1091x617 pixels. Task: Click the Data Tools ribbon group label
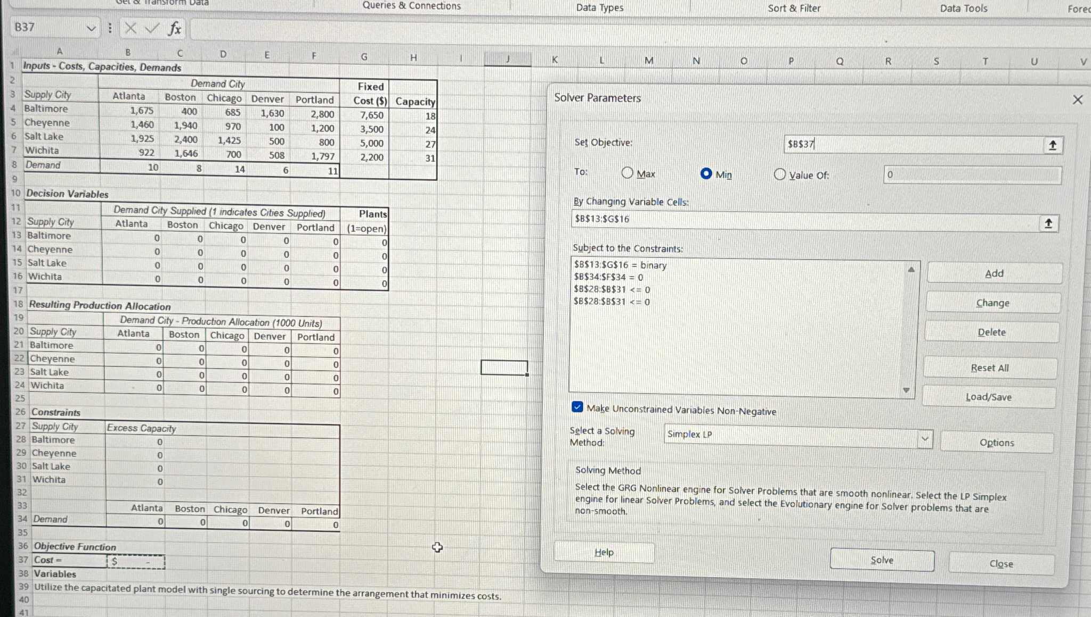coord(963,8)
